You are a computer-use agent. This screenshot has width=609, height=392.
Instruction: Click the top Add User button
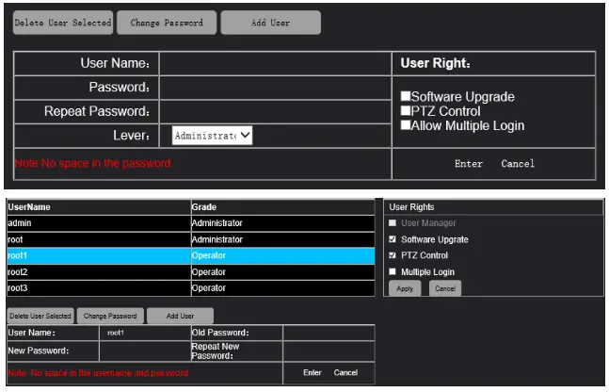[x=271, y=23]
